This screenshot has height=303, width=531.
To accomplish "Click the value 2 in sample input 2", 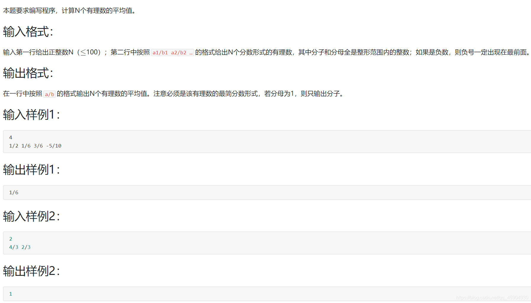I will coord(11,239).
